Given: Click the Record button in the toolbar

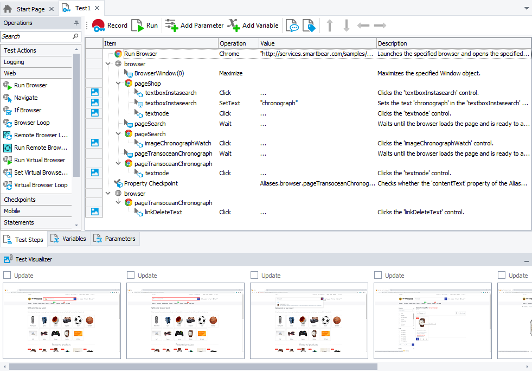Looking at the screenshot, I should pos(110,25).
